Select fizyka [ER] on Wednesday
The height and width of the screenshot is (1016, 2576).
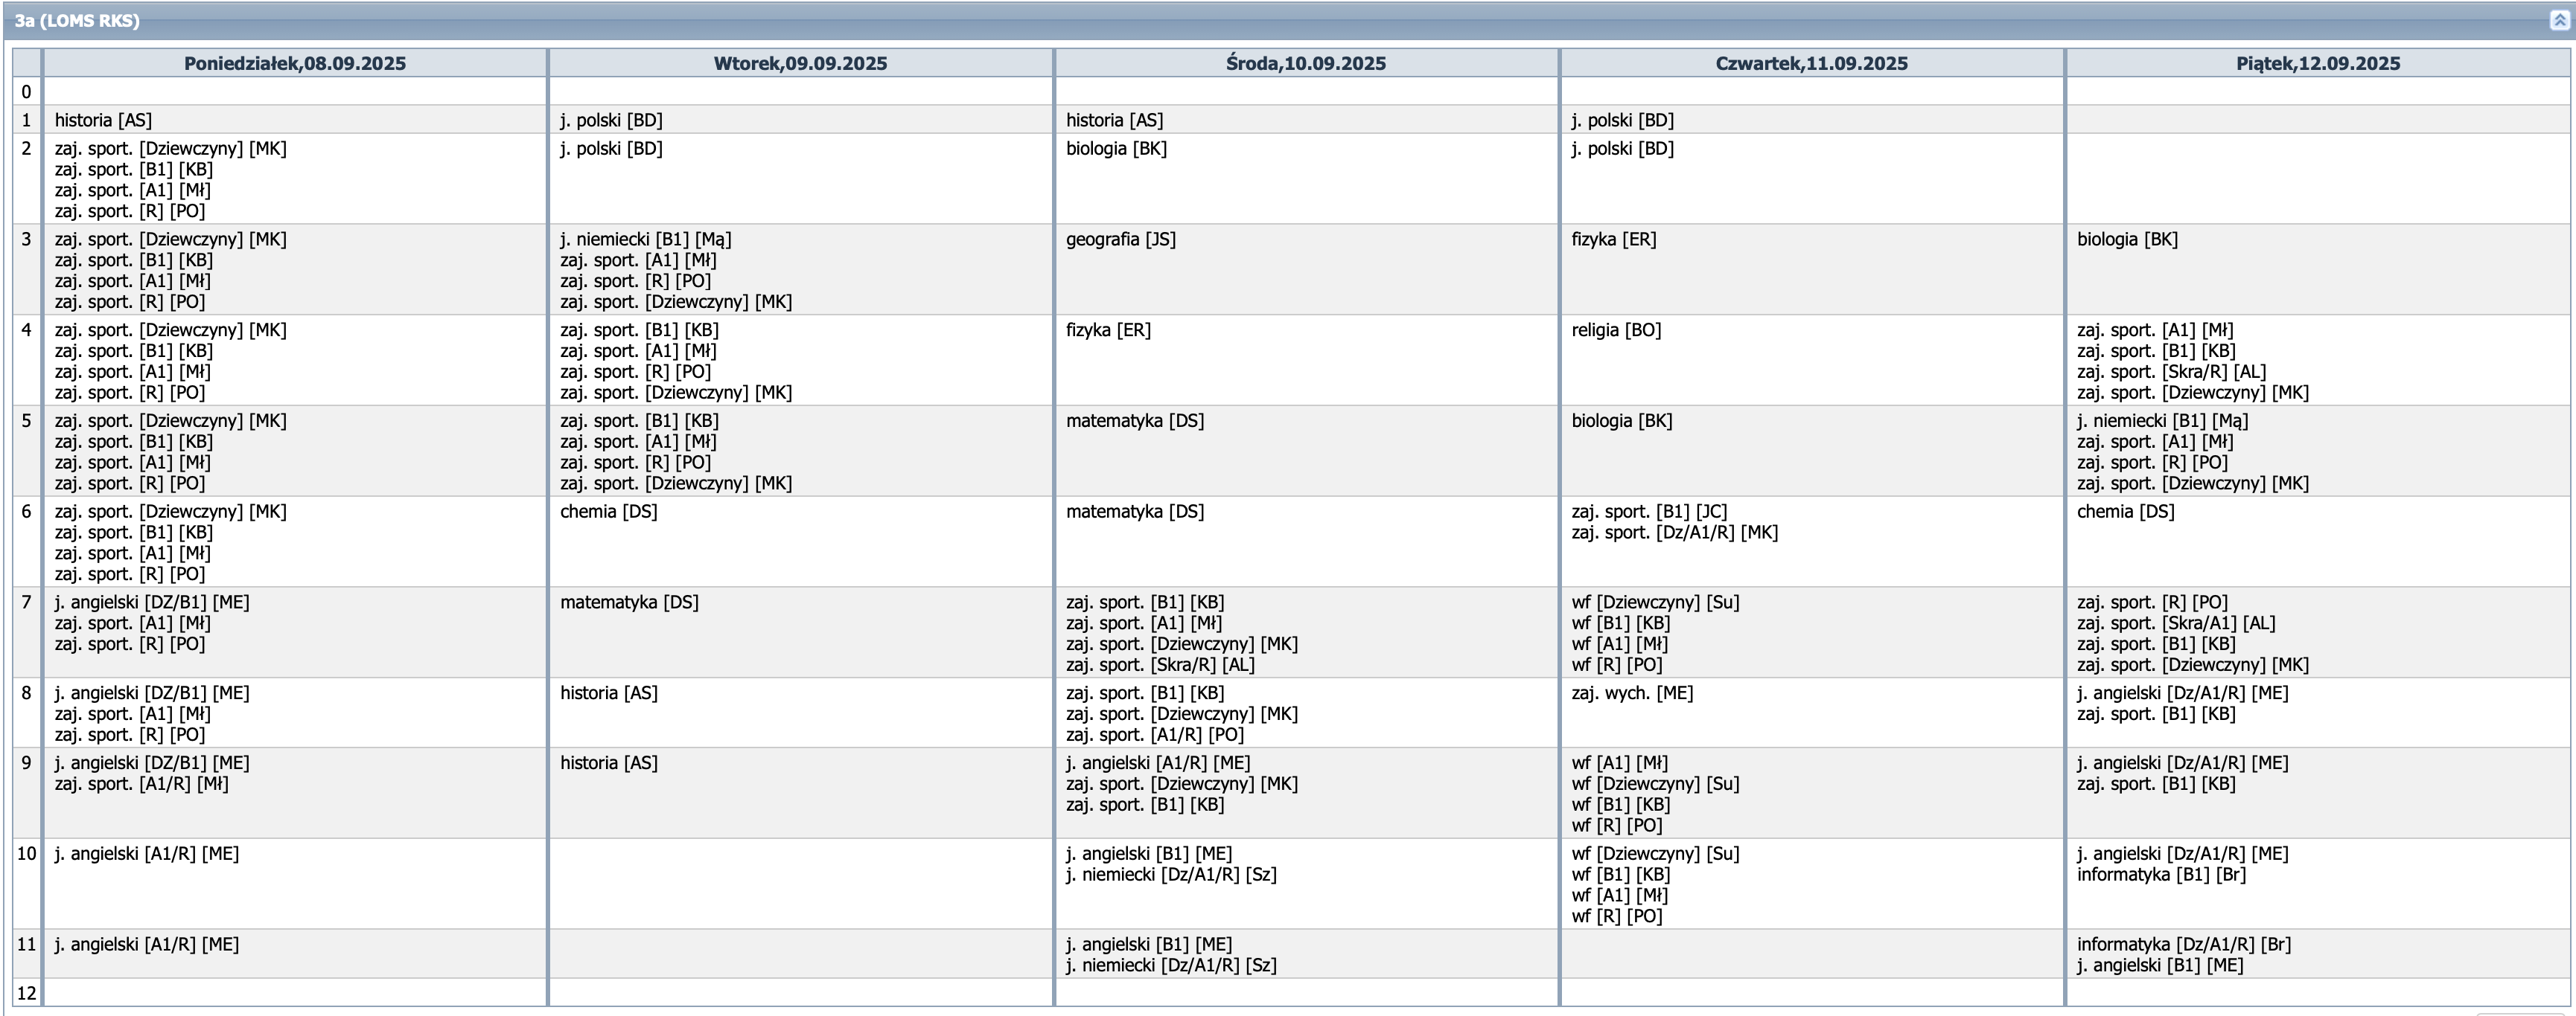click(1108, 329)
